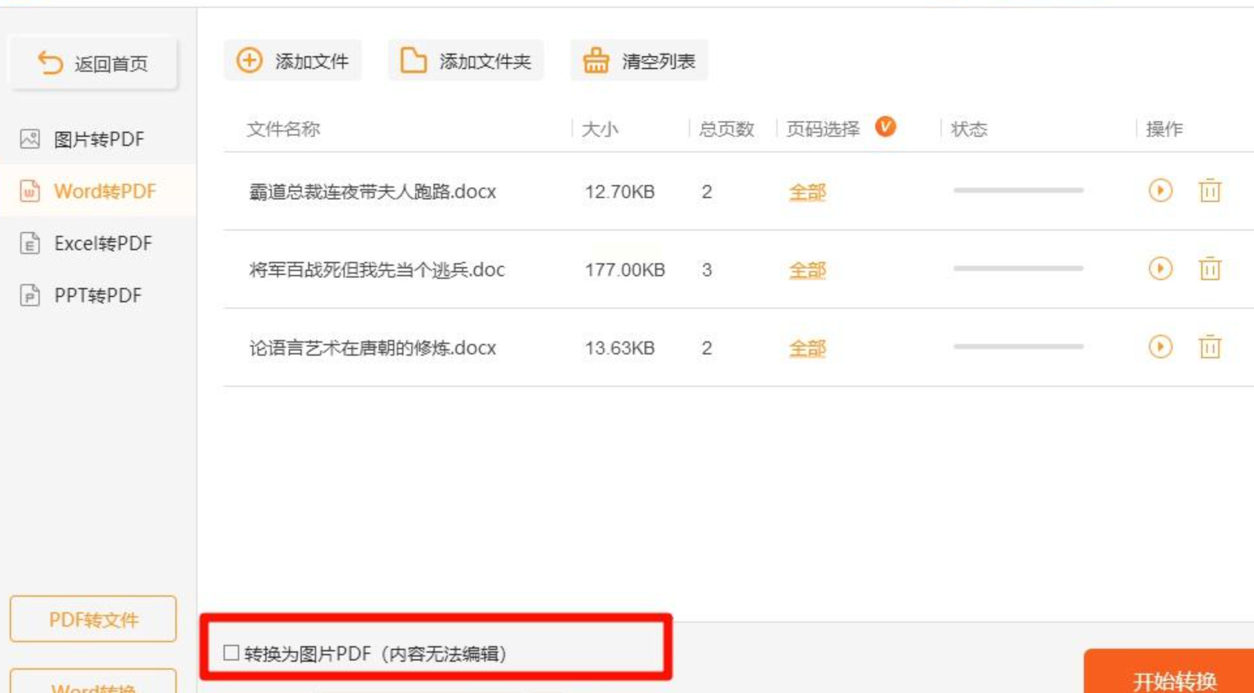Image resolution: width=1254 pixels, height=693 pixels.
Task: Select file name 论语言艺术在唐朝的修炼.docx
Action: click(372, 348)
